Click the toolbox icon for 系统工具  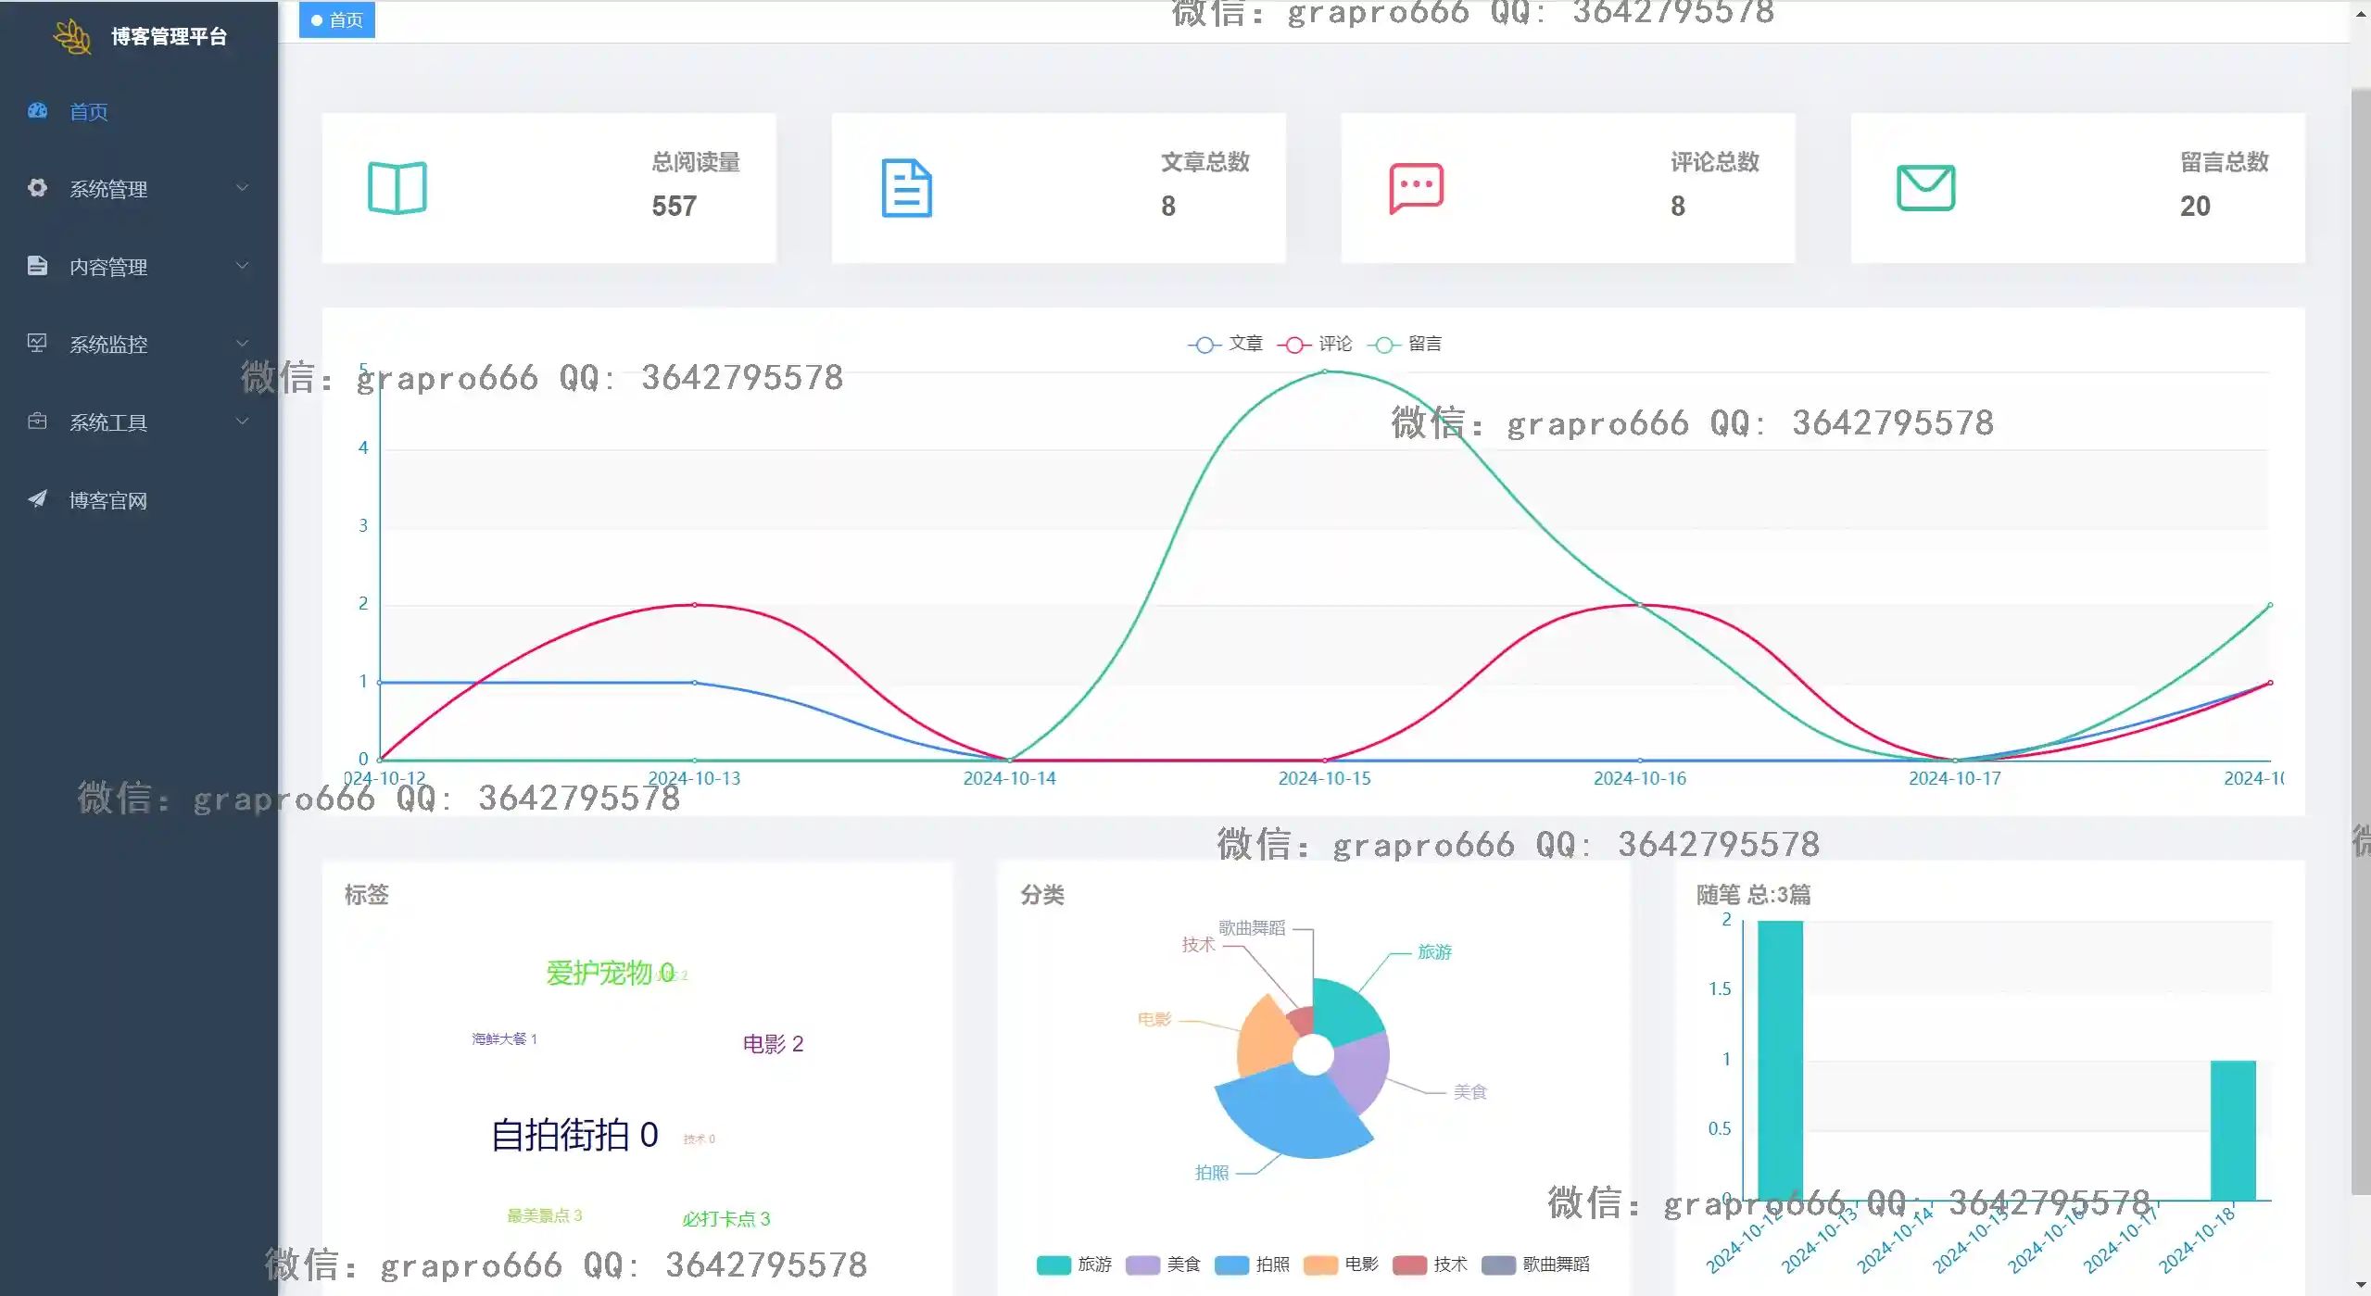pos(37,422)
